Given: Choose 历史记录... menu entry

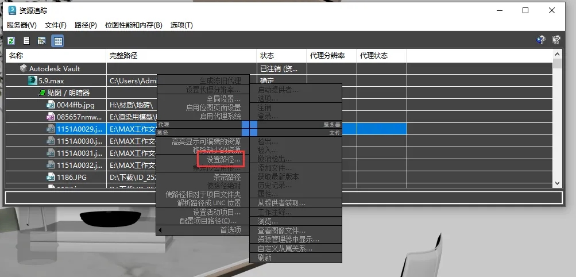Looking at the screenshot, I should click(x=275, y=185).
